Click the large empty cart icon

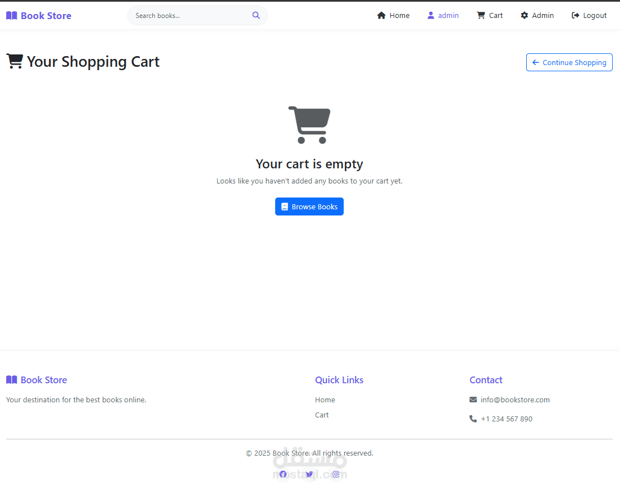[x=309, y=125]
